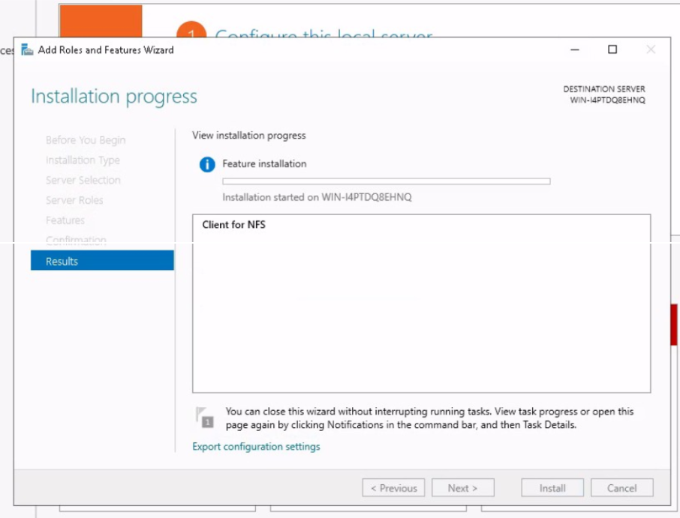Maximize the wizard window
680x518 pixels.
click(612, 50)
